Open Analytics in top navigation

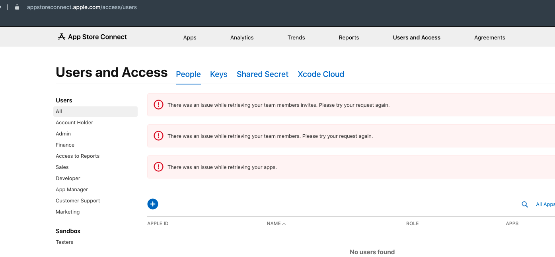coord(242,37)
